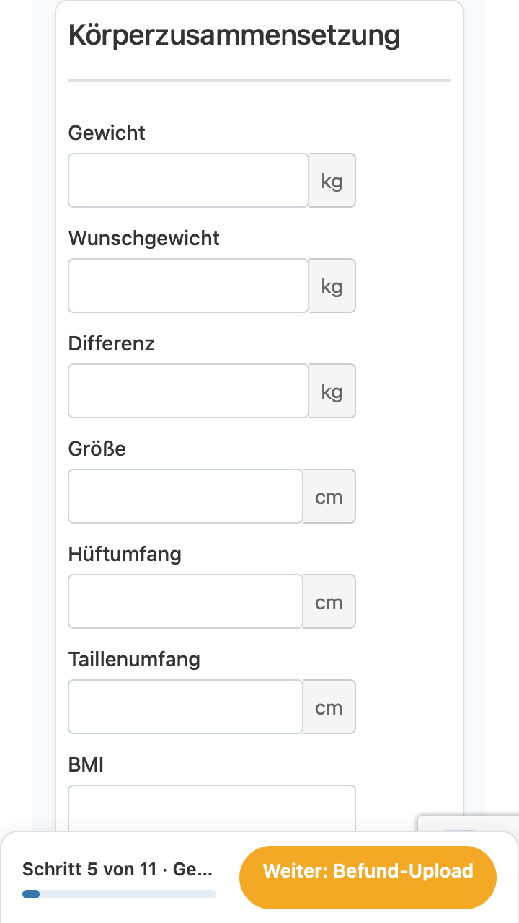519x923 pixels.
Task: Focus the Wunschgewicht input field
Action: click(x=188, y=286)
